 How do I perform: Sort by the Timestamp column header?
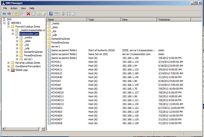(174, 20)
